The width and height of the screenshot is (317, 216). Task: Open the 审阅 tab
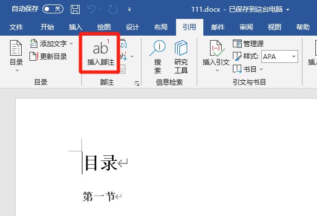click(x=246, y=27)
